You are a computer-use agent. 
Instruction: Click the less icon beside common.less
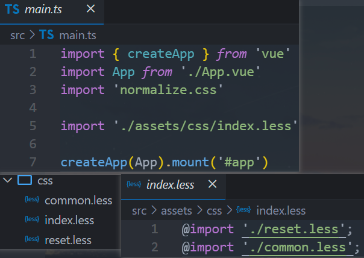[32, 200]
